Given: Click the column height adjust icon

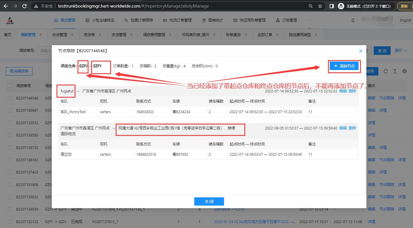Looking at the screenshot, I should coord(395,71).
